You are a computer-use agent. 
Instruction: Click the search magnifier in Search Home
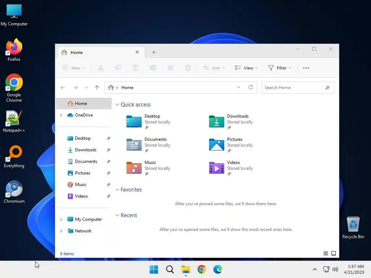[327, 88]
